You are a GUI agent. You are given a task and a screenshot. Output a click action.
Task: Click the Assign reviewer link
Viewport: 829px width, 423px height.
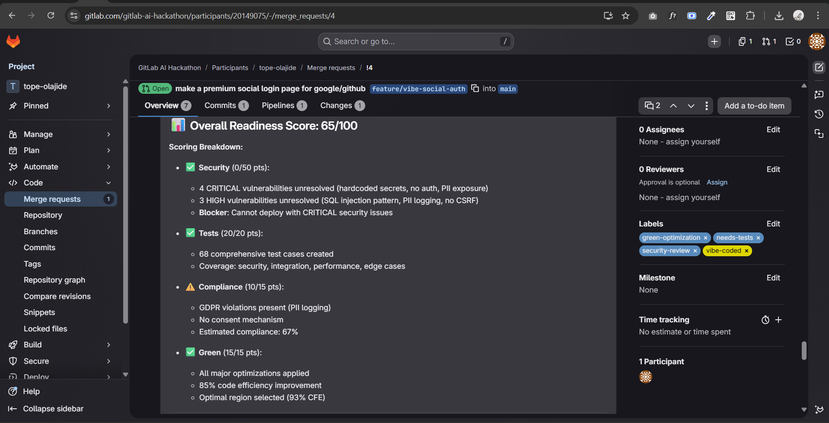717,182
